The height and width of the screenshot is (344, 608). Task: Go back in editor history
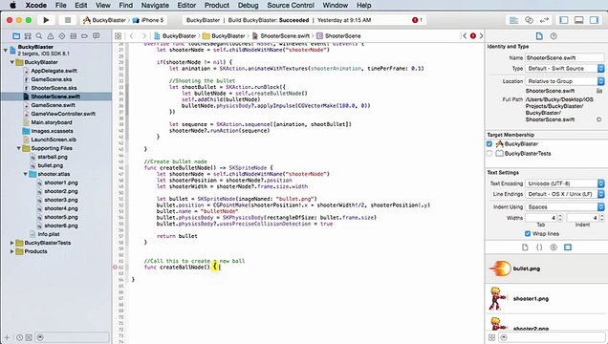(x=131, y=36)
